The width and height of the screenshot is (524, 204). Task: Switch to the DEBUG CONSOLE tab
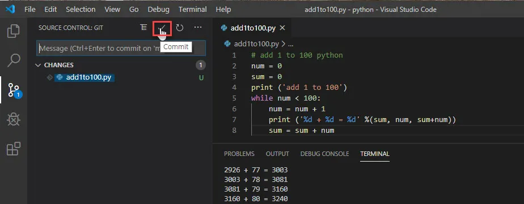(x=324, y=154)
